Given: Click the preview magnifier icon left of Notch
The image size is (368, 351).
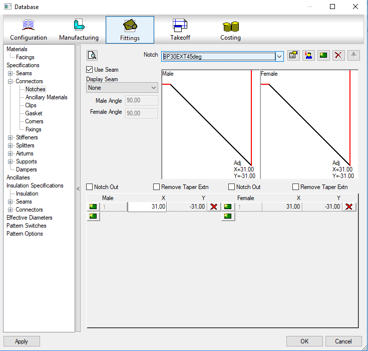Looking at the screenshot, I should [x=92, y=56].
